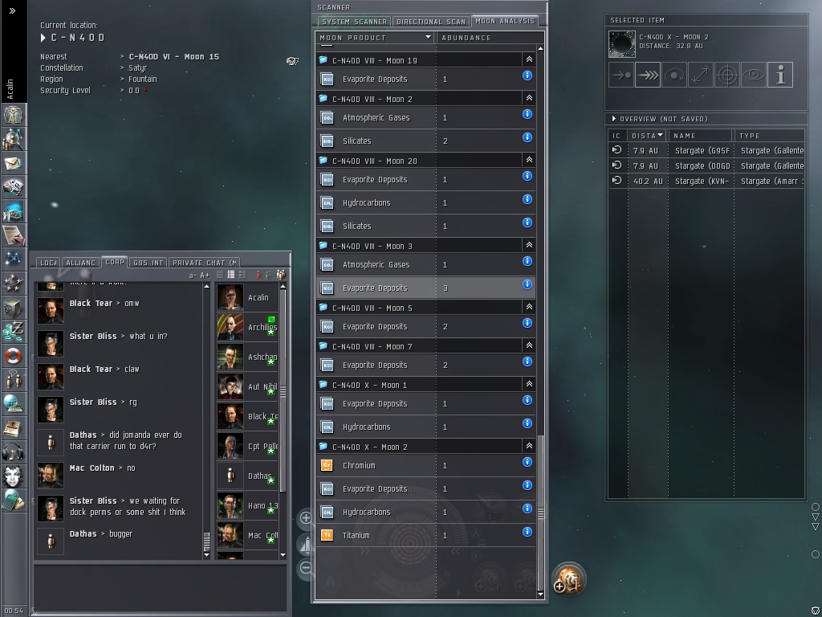The image size is (822, 617).
Task: Show info for highlighted Evaporite Deposits row
Action: pos(527,284)
